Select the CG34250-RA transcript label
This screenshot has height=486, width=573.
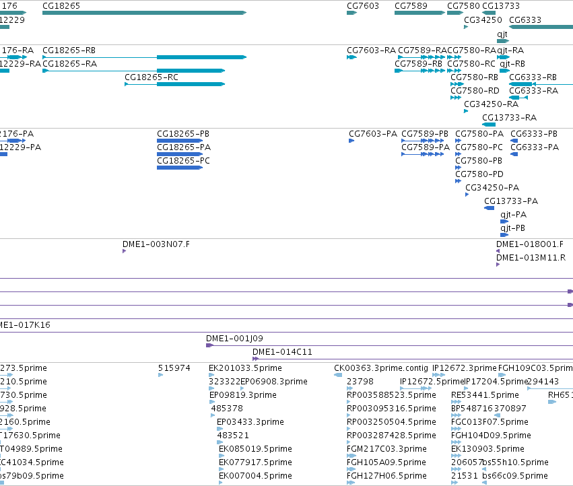coord(492,104)
